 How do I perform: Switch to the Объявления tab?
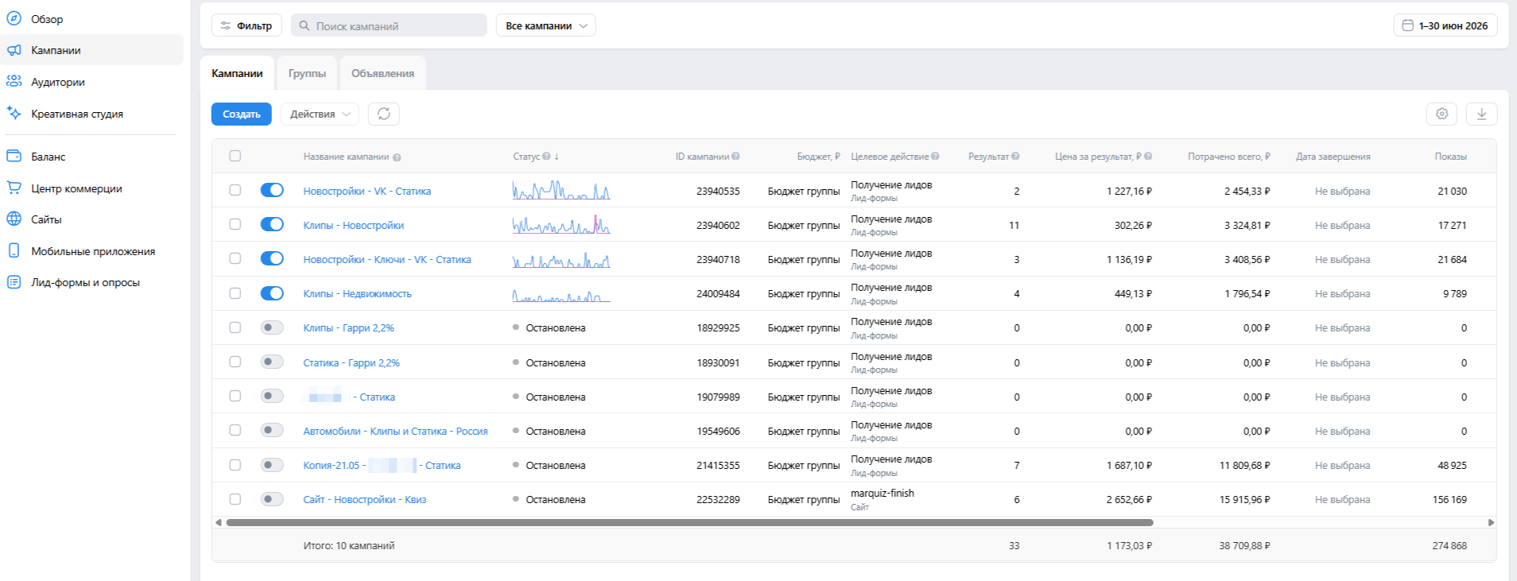pos(382,73)
